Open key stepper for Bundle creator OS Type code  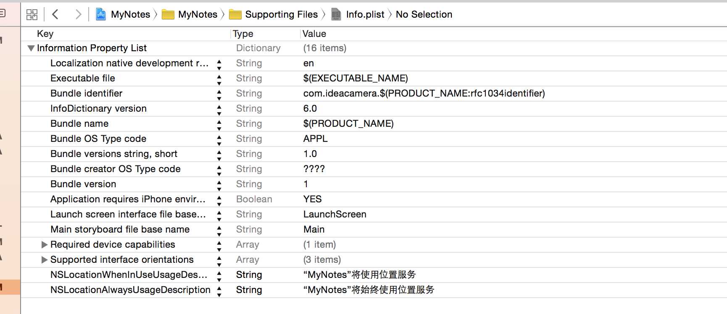(x=219, y=170)
